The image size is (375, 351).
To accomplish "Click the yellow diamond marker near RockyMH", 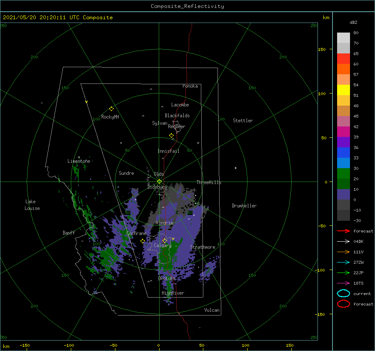I will 111,109.
